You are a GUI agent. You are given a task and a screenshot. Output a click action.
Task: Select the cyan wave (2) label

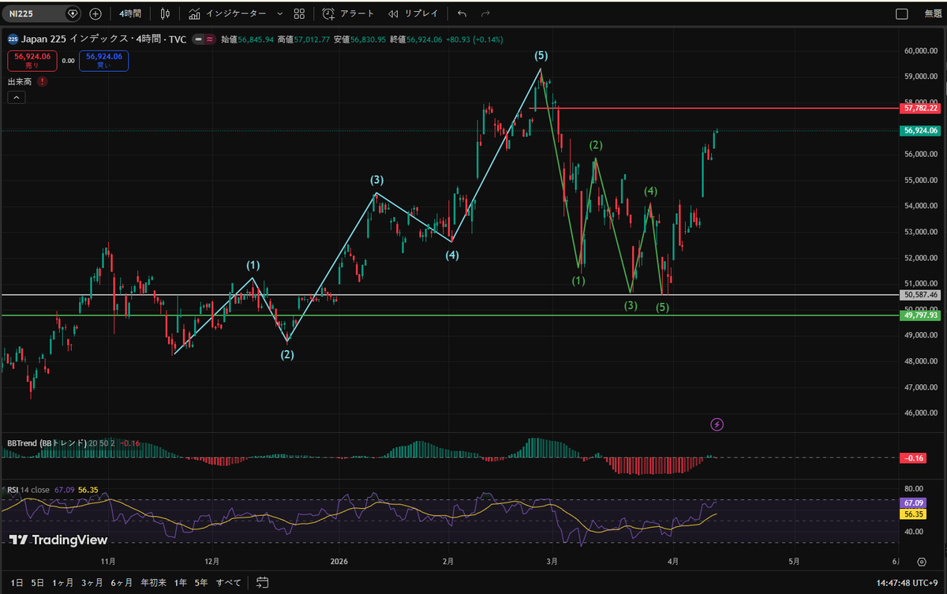287,355
